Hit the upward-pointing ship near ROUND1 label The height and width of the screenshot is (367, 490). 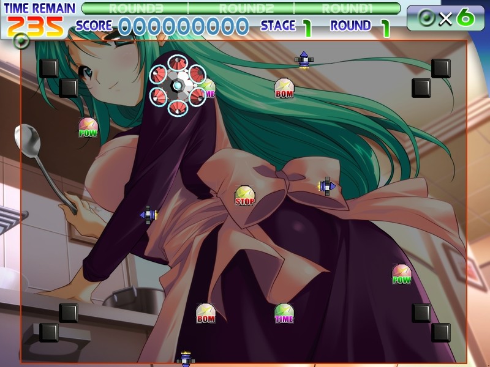[303, 59]
